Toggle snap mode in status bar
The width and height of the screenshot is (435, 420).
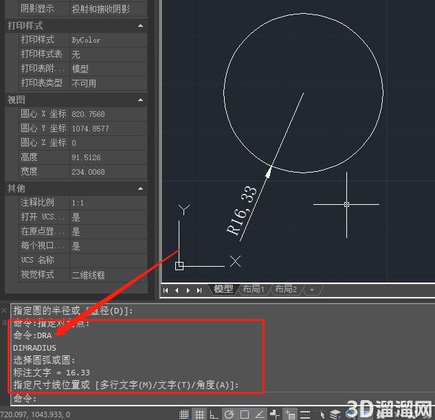183,415
